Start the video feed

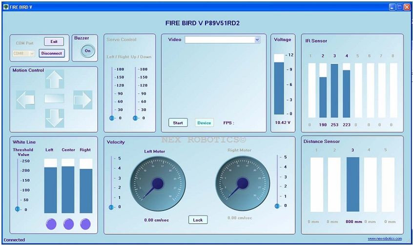[x=178, y=122]
